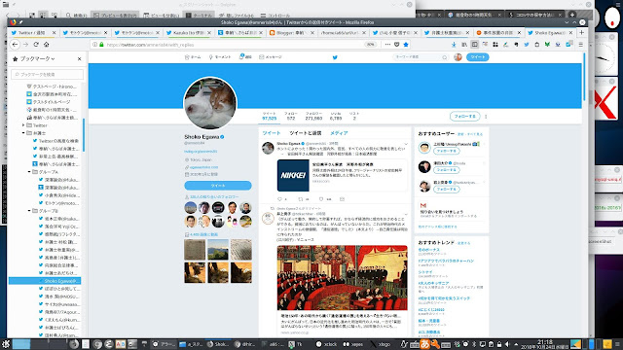The image size is (623, 350).
Task: Collapse the 弁護士 bookmark folder
Action: pyautogui.click(x=23, y=133)
